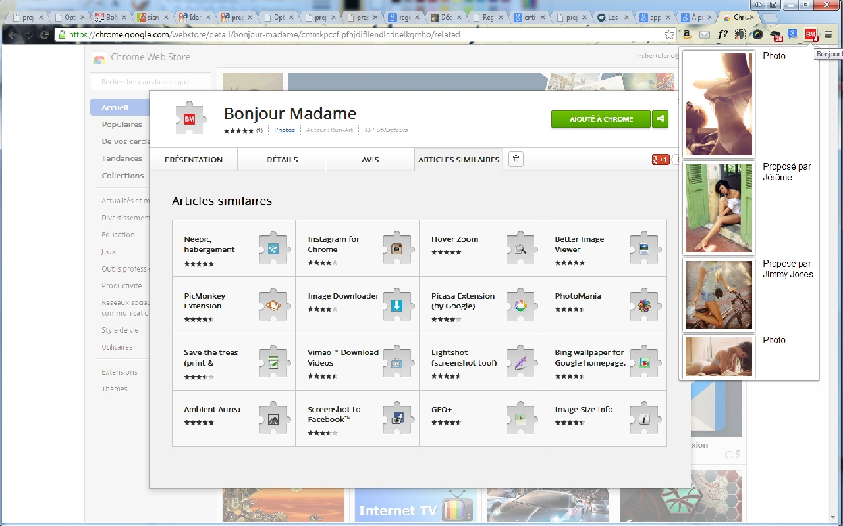Click the PhotoMania flower puzzle icon
Screen dimensions: 843x526
pos(644,304)
